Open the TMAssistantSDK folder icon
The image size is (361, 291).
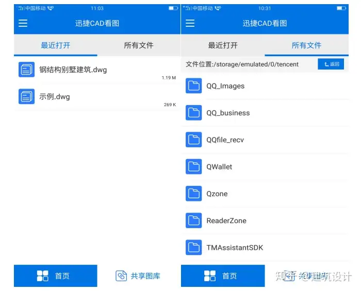click(x=193, y=248)
